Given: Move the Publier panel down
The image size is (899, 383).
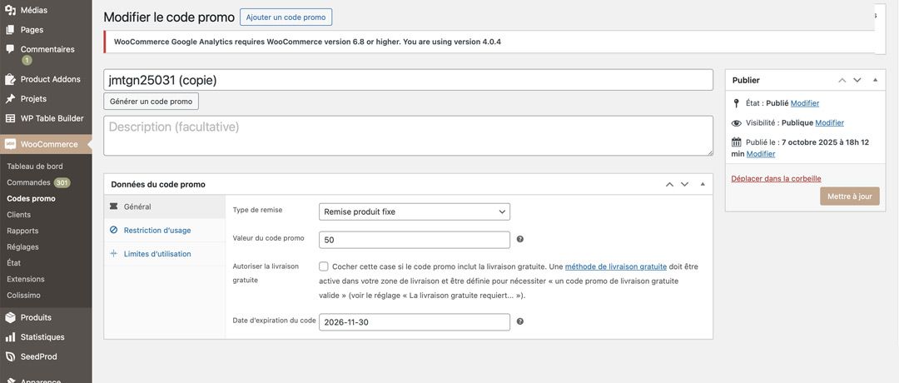Looking at the screenshot, I should pos(857,80).
